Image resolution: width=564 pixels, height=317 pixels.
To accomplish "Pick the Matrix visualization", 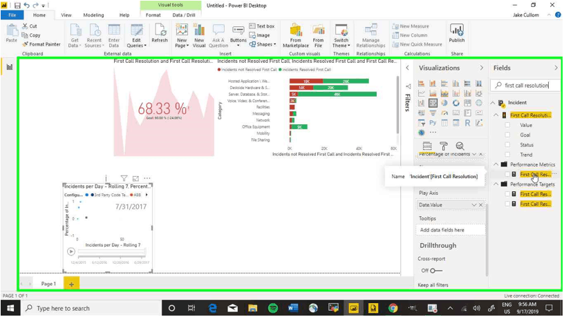I will [x=455, y=123].
